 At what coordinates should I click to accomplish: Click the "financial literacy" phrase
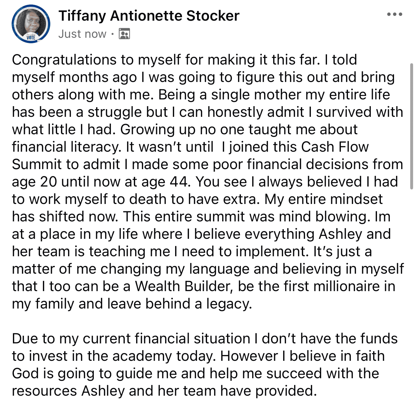(x=66, y=147)
